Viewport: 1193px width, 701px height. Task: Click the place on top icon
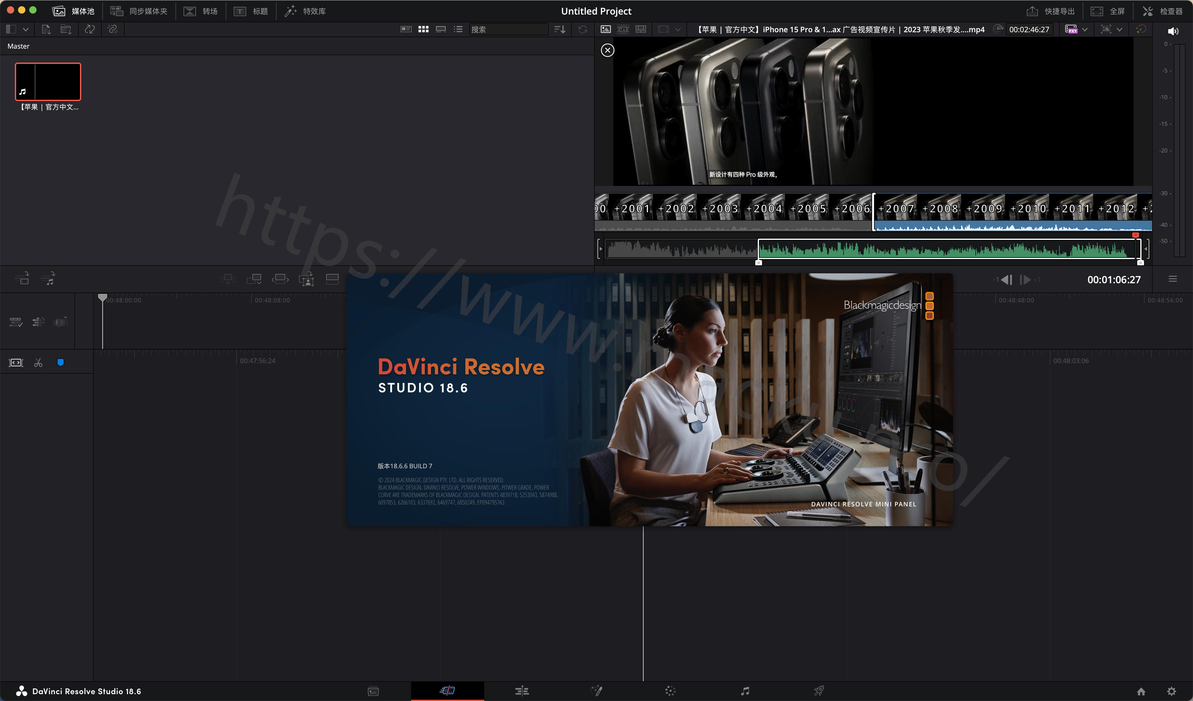(x=280, y=279)
